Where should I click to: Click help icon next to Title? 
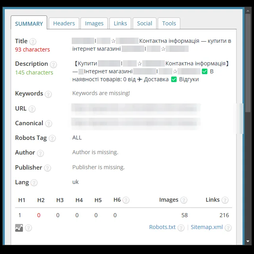33,42
